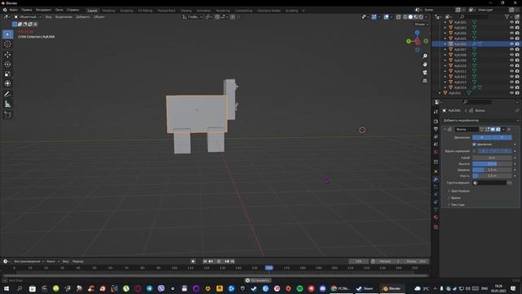Toggle eye visibility for Куб.014

coord(511,87)
